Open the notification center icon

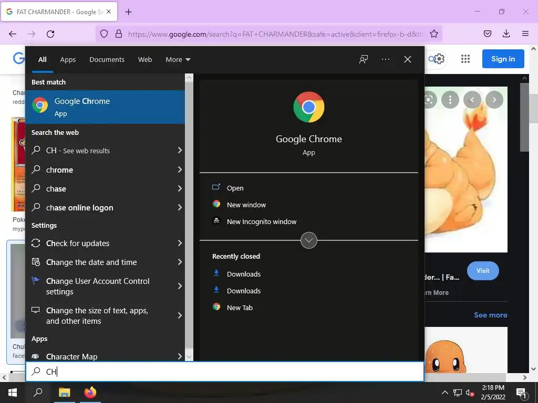(521, 393)
